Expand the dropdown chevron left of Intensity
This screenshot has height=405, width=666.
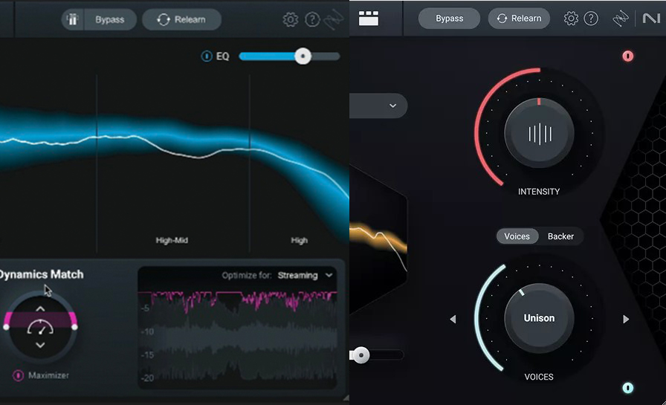point(393,106)
